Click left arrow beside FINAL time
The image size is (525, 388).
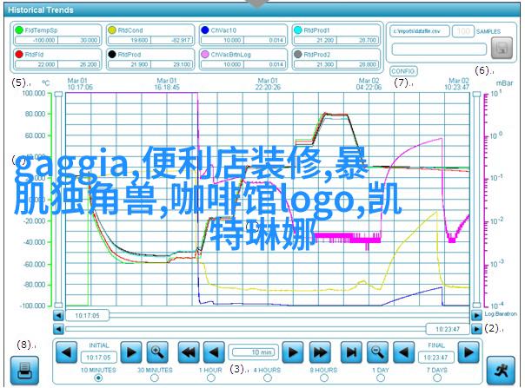403,352
